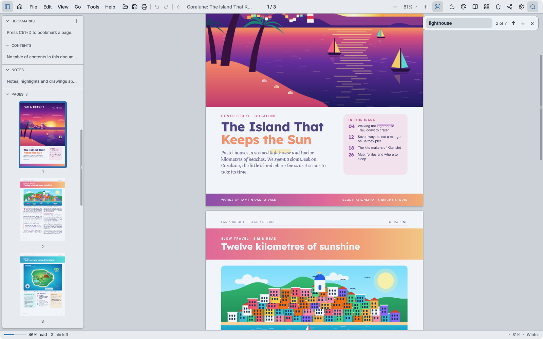Click the "2 of 7" results counter
This screenshot has height=339, width=543.
pos(501,23)
